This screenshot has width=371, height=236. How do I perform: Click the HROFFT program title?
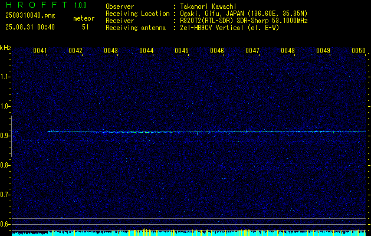(x=36, y=5)
